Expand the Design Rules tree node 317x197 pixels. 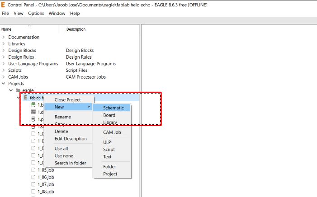[x=4, y=57]
